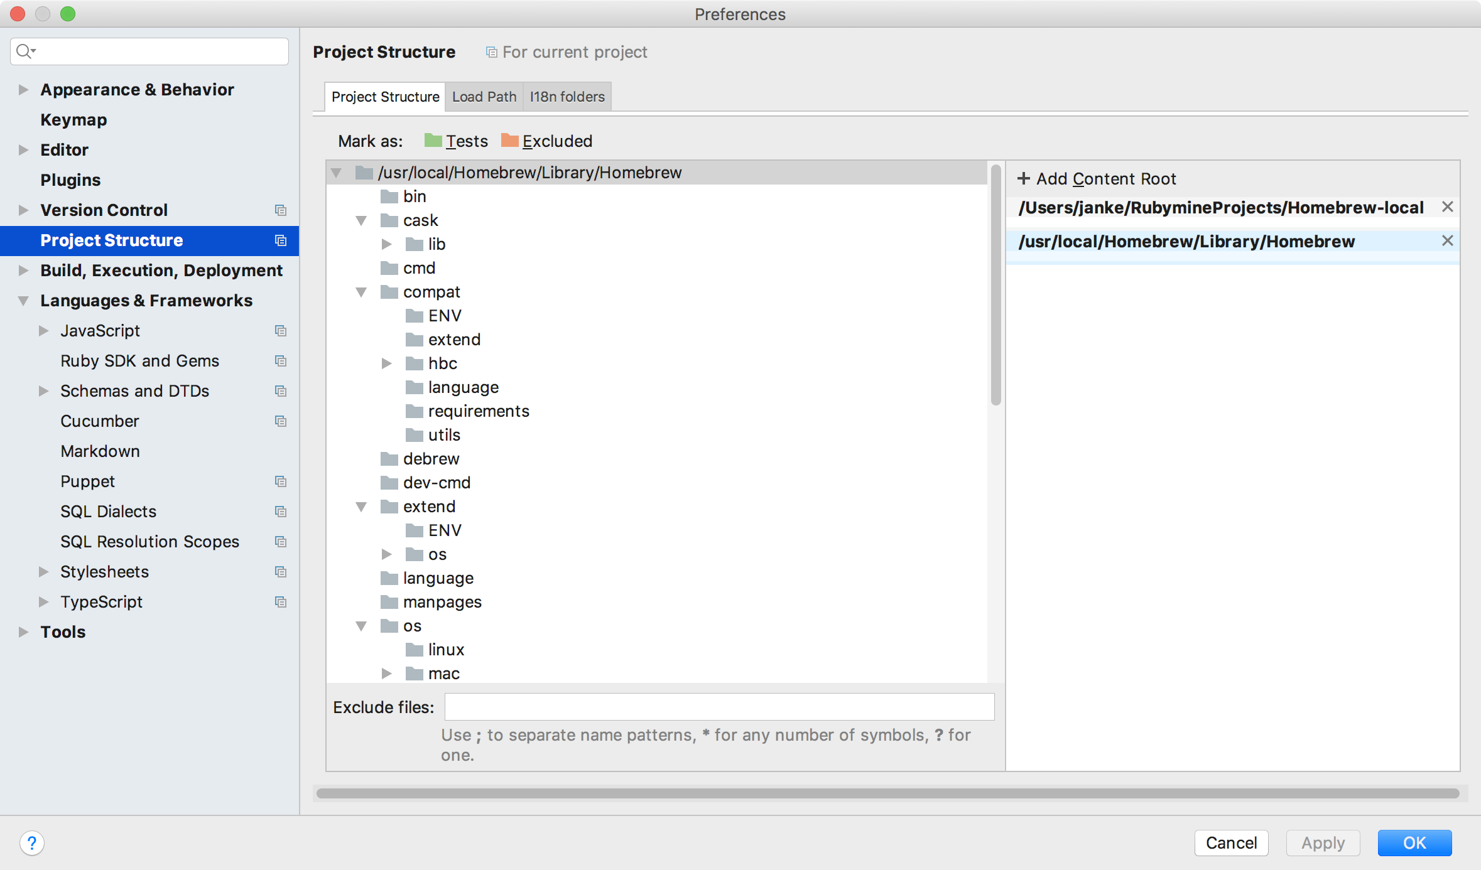Click the horizontal scrollbar below the panel
The image size is (1481, 870).
[x=887, y=793]
